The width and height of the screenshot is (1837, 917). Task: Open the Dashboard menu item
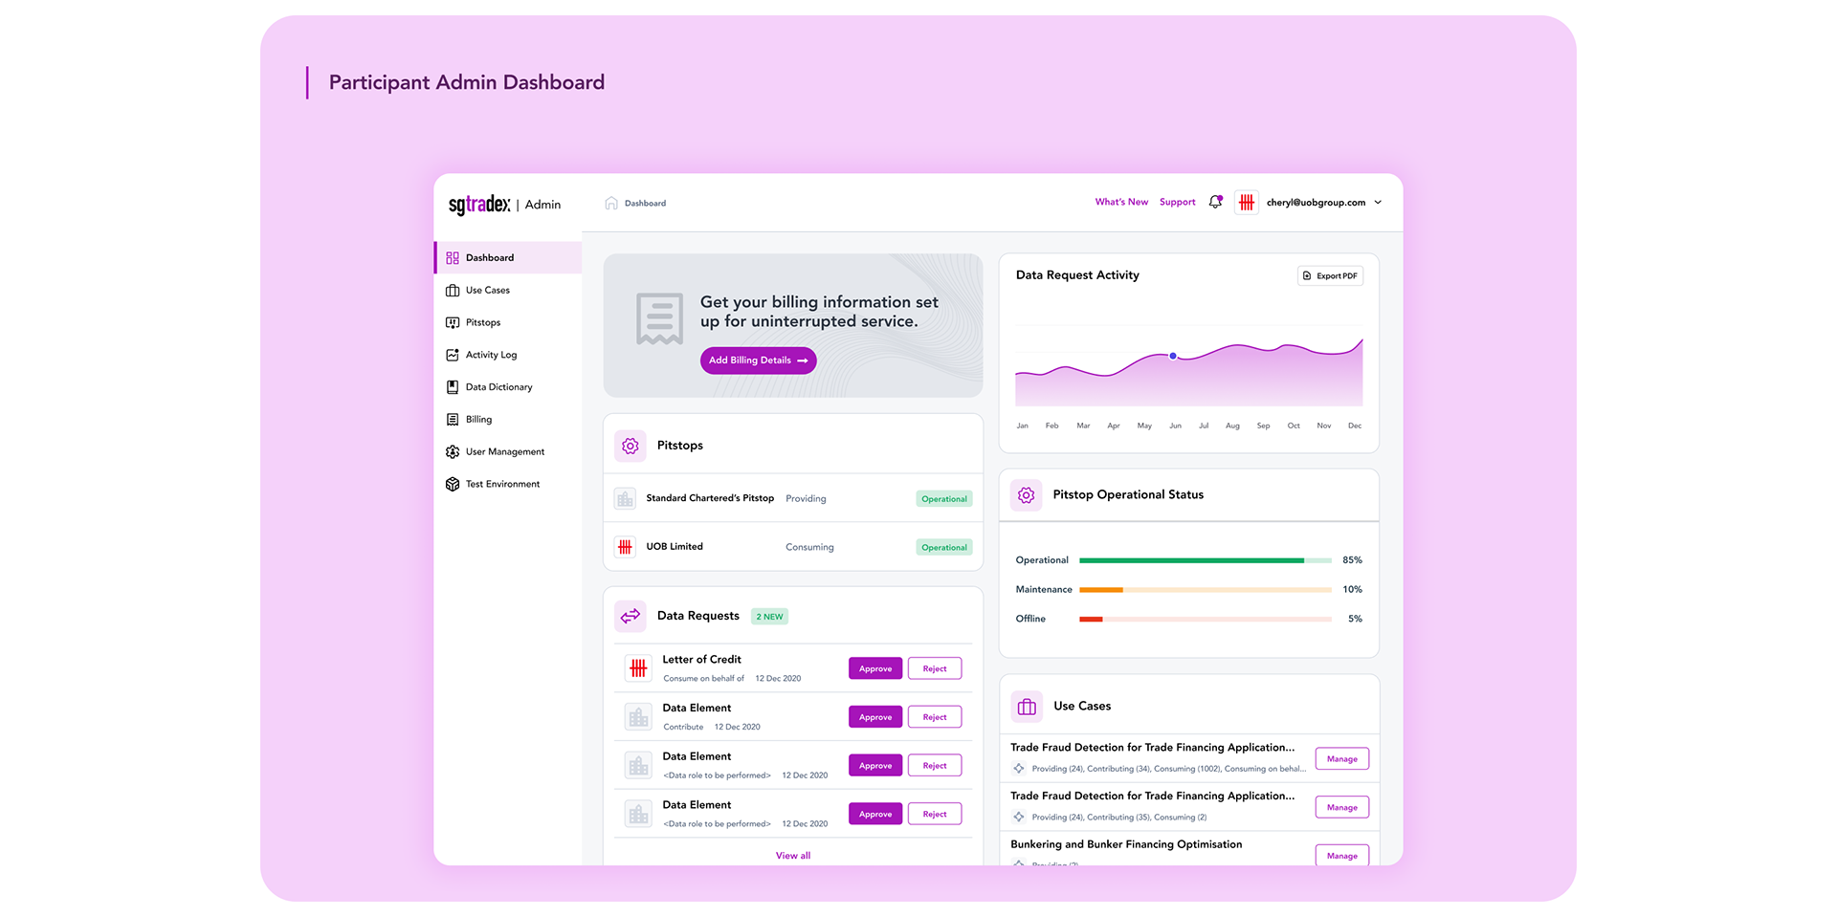click(508, 257)
